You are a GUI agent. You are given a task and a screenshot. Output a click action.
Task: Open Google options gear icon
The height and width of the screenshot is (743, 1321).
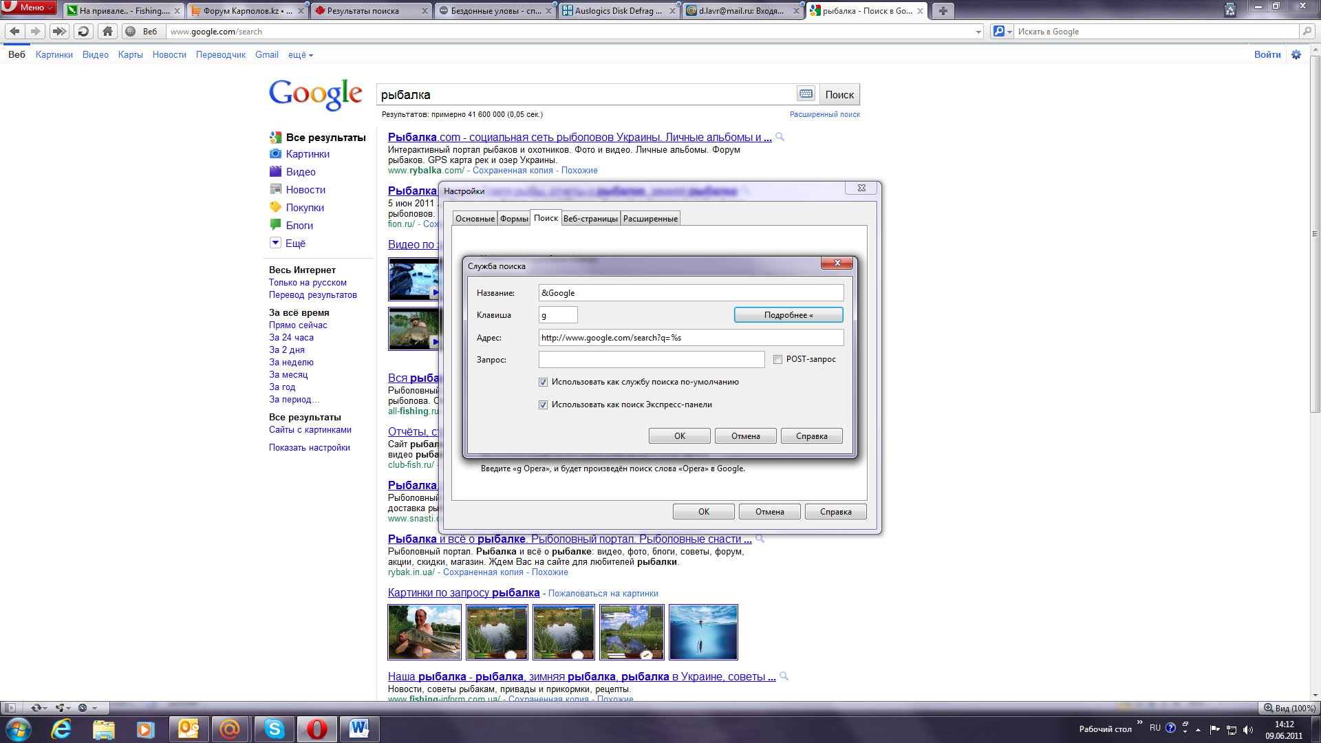(1296, 54)
